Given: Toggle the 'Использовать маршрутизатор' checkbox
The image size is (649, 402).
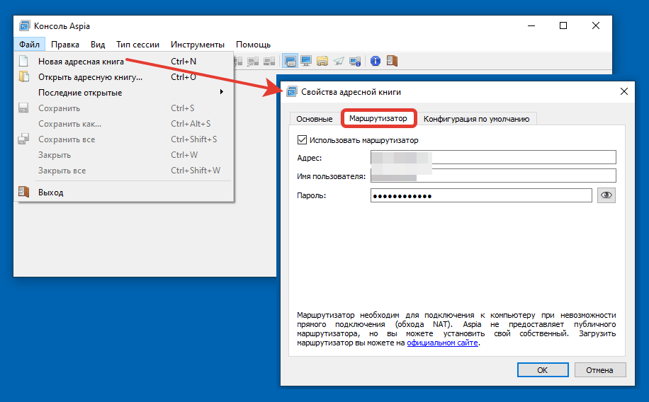Looking at the screenshot, I should [x=303, y=140].
